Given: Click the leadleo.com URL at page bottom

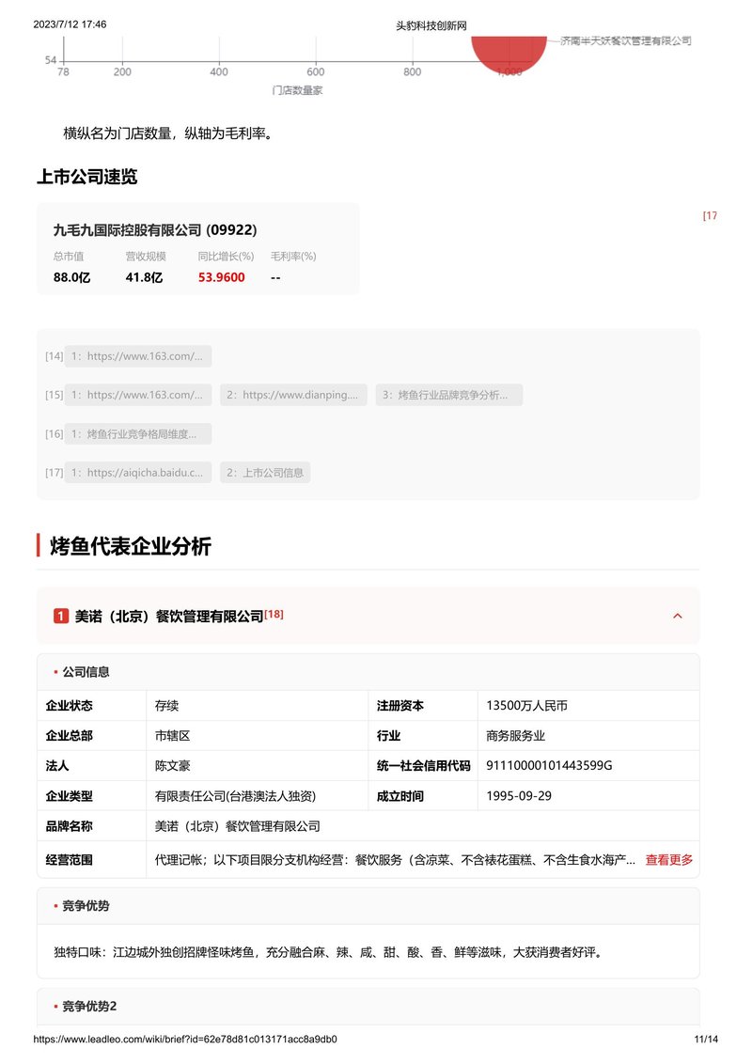Looking at the screenshot, I should pyautogui.click(x=185, y=1040).
